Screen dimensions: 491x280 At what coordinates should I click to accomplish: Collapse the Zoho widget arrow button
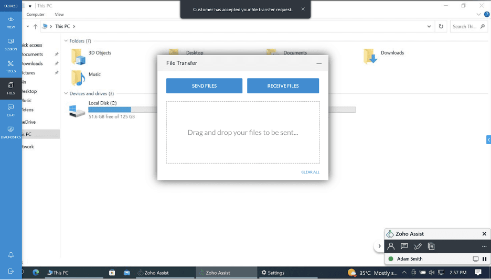pos(379,246)
